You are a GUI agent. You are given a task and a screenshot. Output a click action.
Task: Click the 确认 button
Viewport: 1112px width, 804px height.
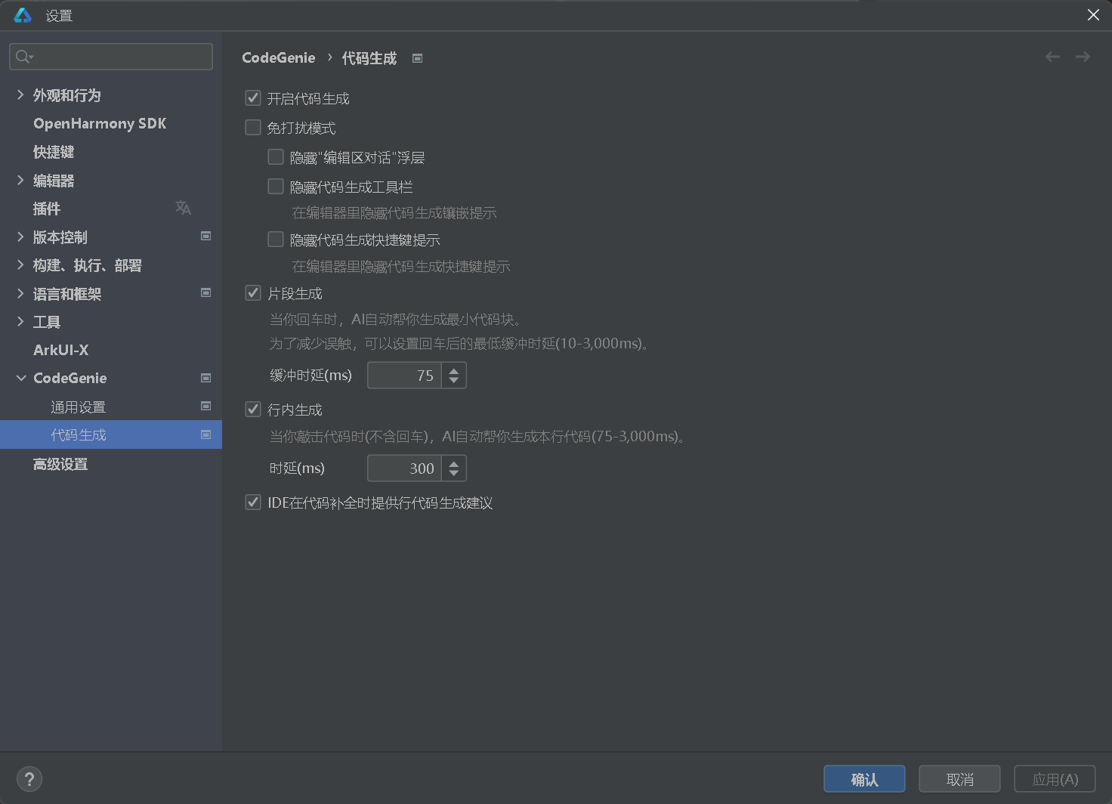tap(864, 779)
